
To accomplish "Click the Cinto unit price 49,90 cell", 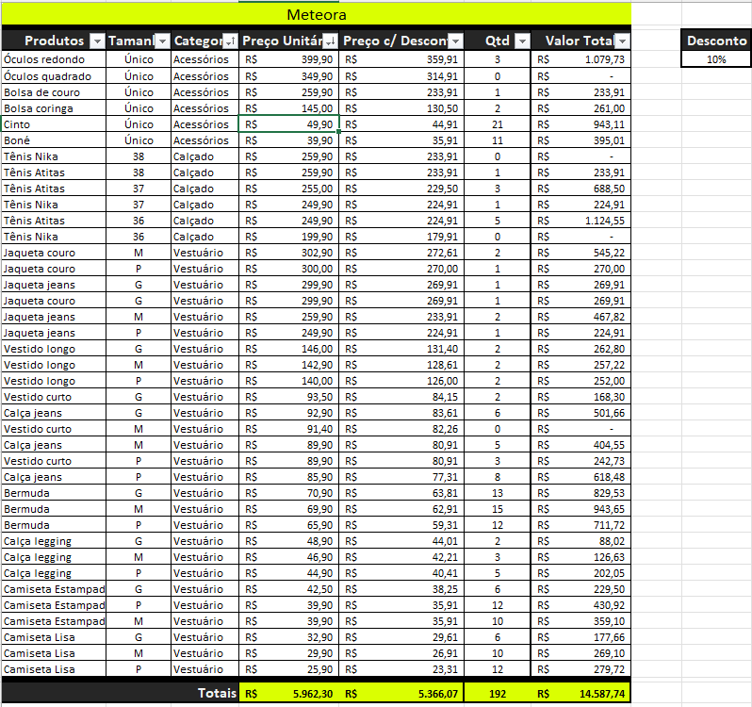I will pos(288,124).
